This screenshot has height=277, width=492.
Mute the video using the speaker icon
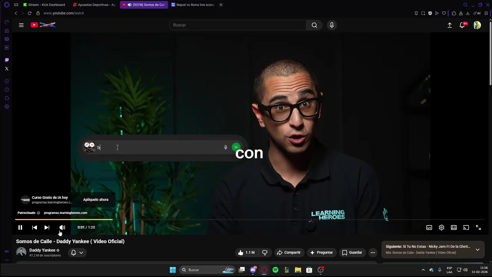(62, 227)
